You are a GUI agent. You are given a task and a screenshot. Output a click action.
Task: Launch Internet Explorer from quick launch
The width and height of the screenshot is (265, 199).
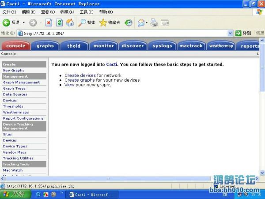[38, 195]
